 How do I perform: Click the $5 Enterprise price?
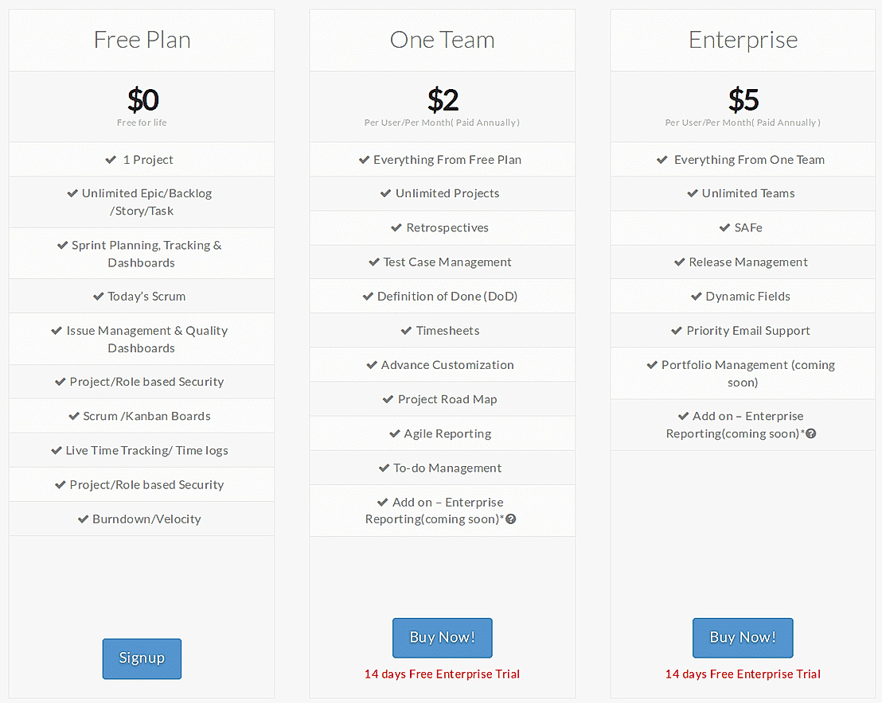743,100
